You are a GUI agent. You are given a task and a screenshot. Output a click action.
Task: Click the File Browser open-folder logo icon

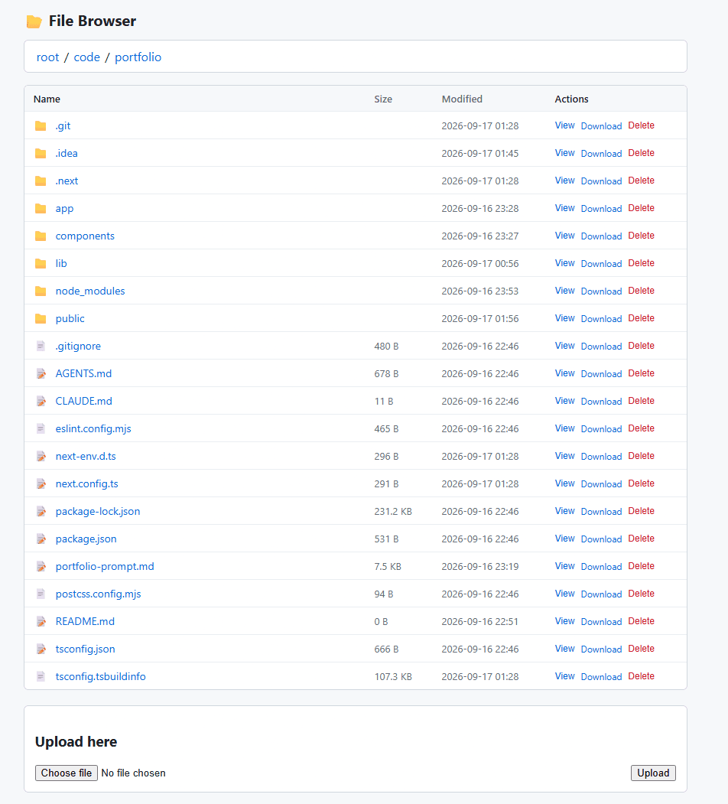(34, 21)
